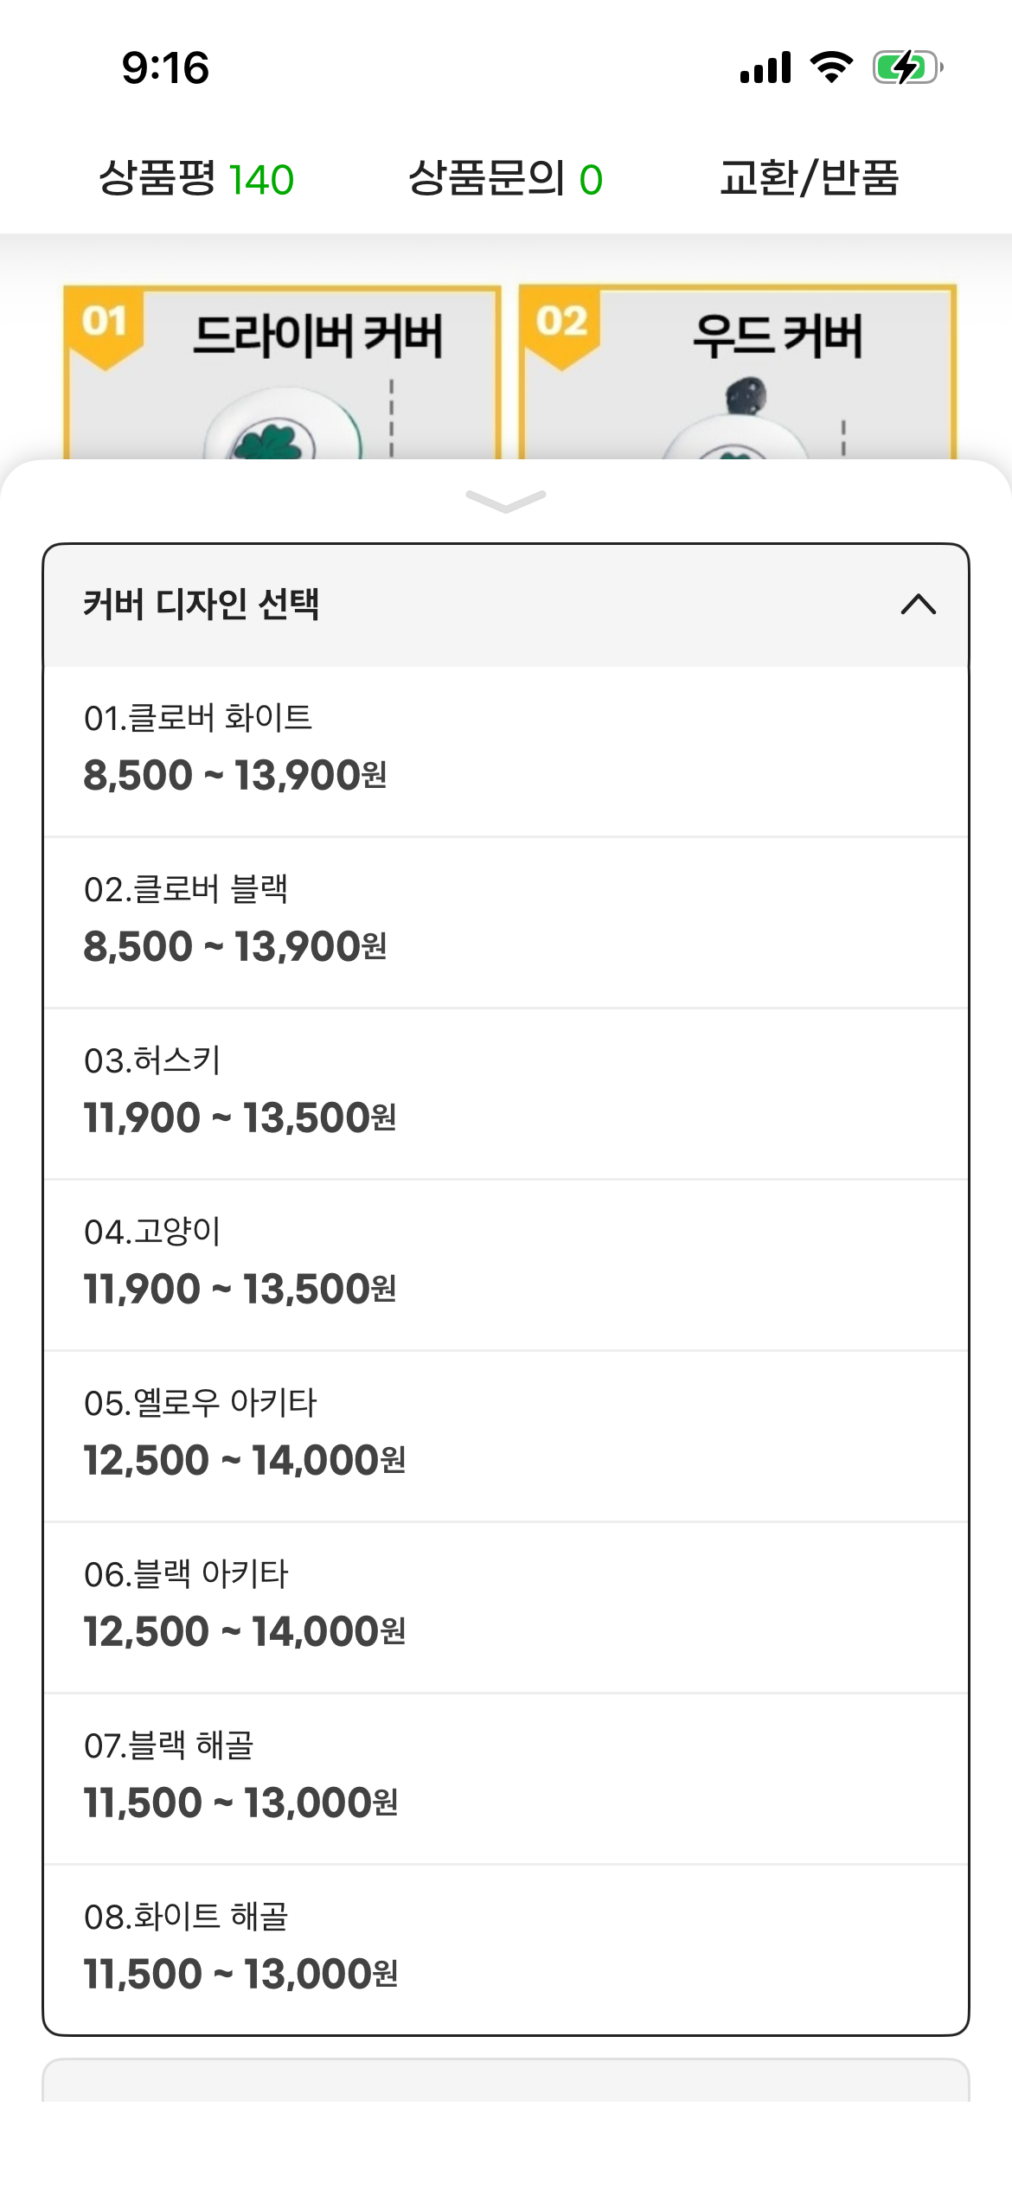The image size is (1012, 2190).
Task: Select the 04.고양이 cover design
Action: tap(505, 1263)
